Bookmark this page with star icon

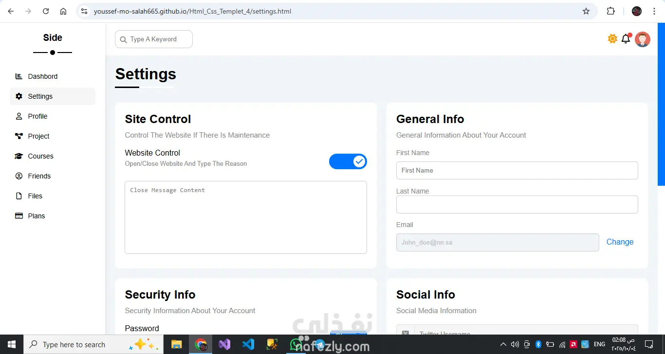pos(586,11)
